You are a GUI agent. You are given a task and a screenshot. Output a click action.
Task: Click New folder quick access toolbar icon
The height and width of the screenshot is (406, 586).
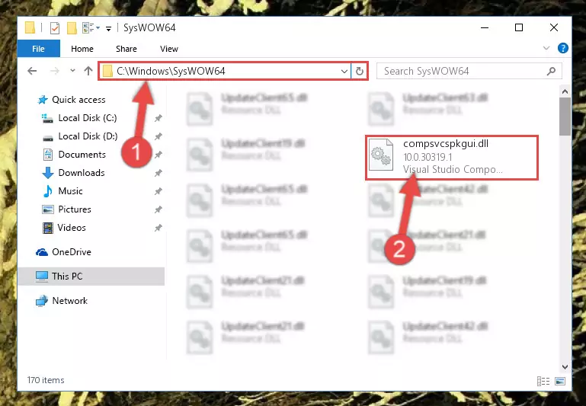pos(72,28)
